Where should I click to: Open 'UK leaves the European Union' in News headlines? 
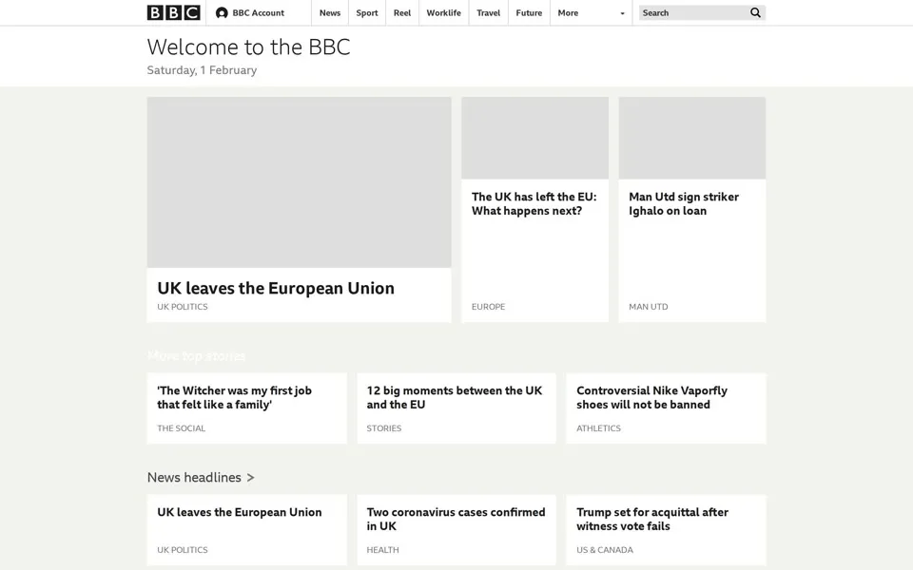click(x=240, y=512)
